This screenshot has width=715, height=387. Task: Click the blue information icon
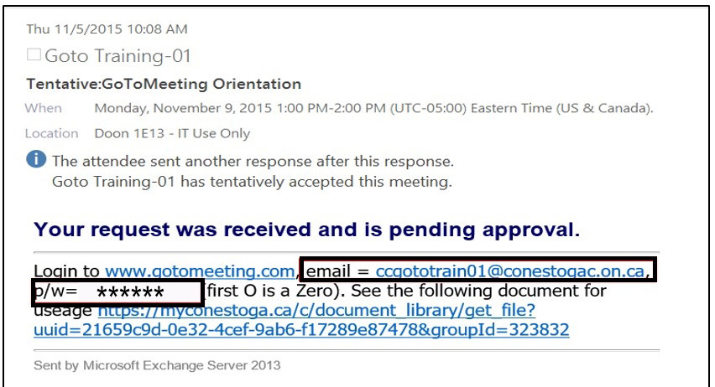tap(36, 159)
